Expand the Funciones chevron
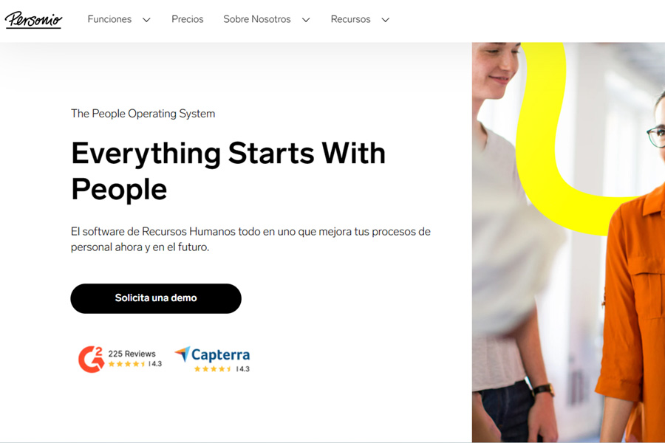This screenshot has width=665, height=443. (x=146, y=20)
